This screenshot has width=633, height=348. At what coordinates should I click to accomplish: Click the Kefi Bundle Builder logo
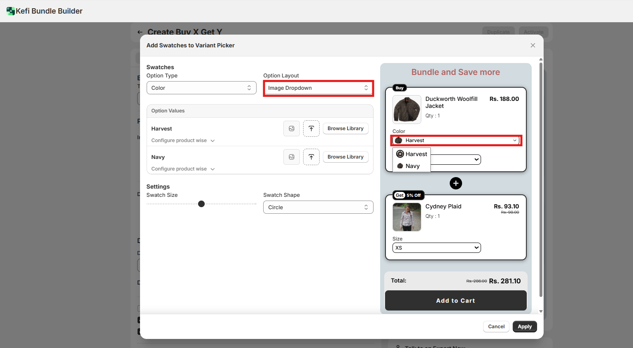(11, 11)
